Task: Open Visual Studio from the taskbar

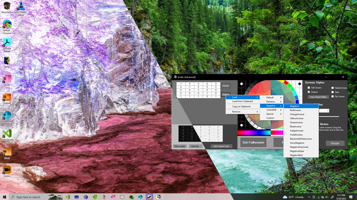Action: click(67, 197)
